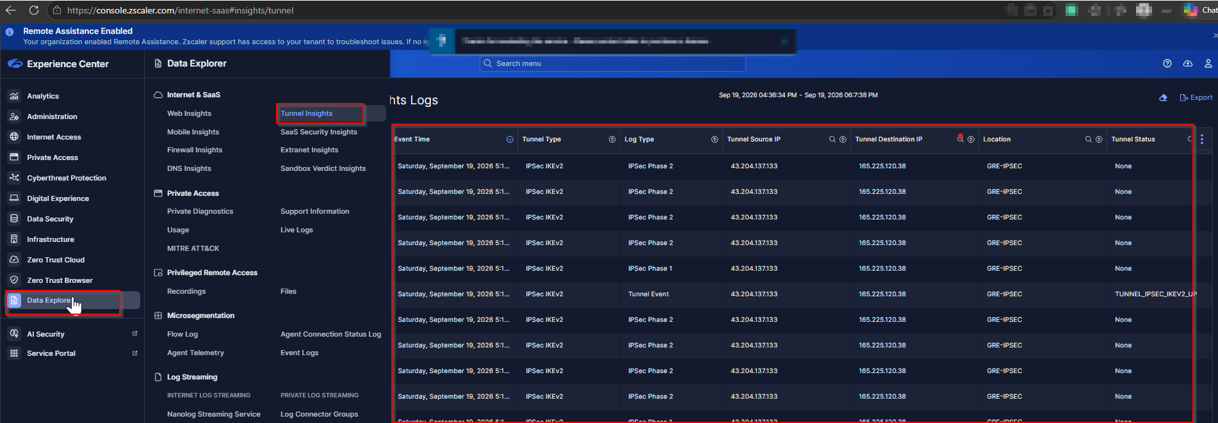Image resolution: width=1218 pixels, height=423 pixels.
Task: Click the Tunnel Event log type cell
Action: [648, 294]
